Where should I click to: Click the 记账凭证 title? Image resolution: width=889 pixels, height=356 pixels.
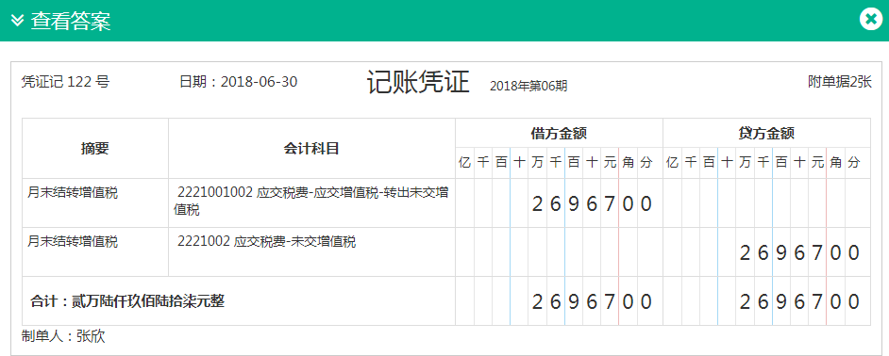418,82
